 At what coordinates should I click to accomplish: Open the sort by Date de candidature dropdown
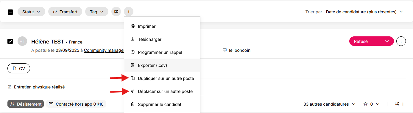click(364, 12)
